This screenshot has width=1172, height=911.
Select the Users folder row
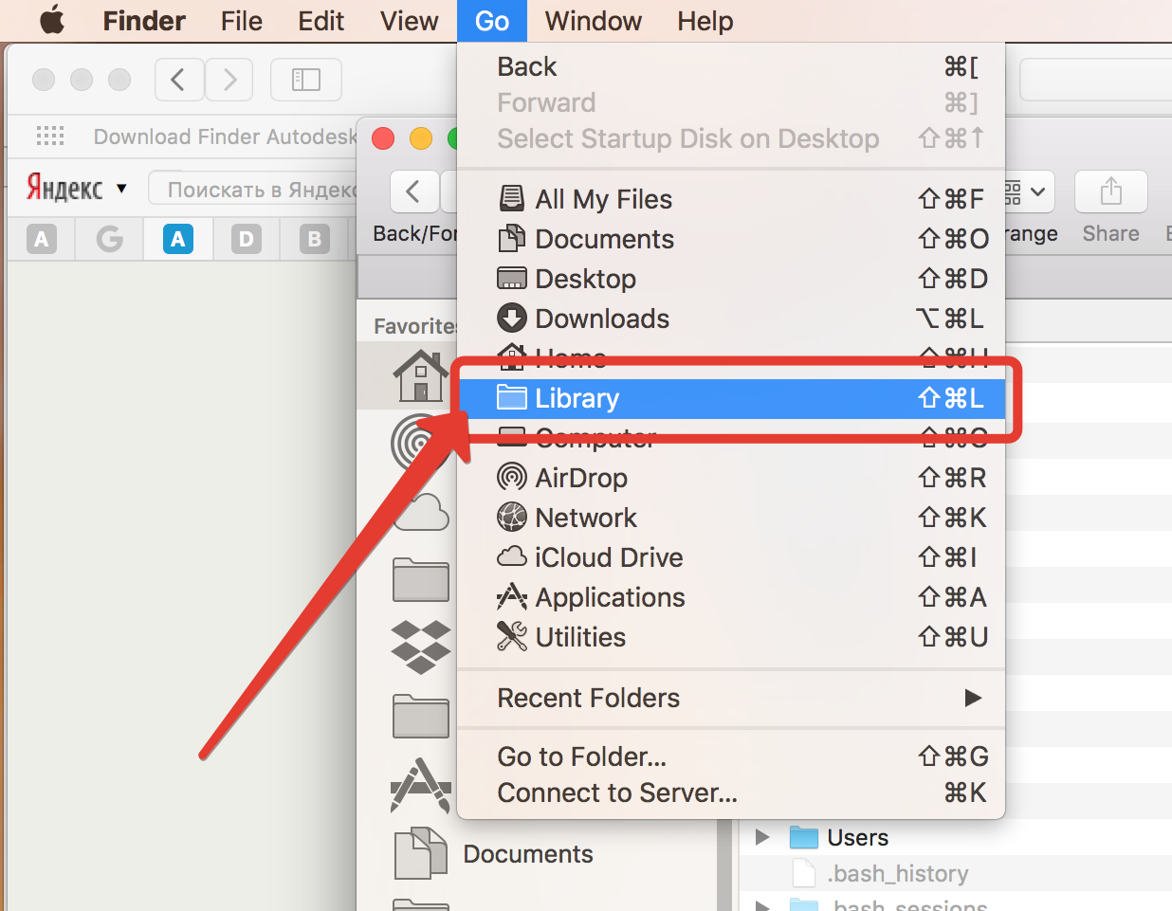[956, 837]
